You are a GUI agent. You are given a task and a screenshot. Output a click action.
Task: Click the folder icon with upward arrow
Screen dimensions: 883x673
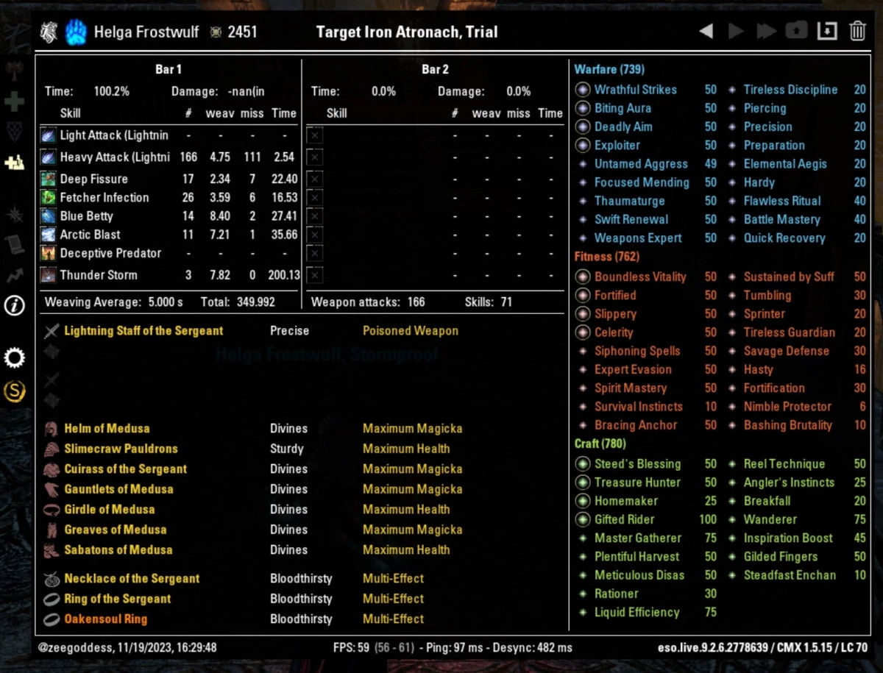pyautogui.click(x=796, y=32)
